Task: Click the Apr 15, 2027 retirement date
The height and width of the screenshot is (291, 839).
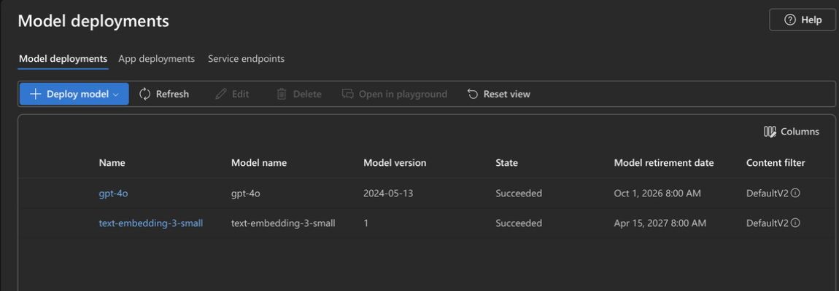Action: pyautogui.click(x=660, y=223)
